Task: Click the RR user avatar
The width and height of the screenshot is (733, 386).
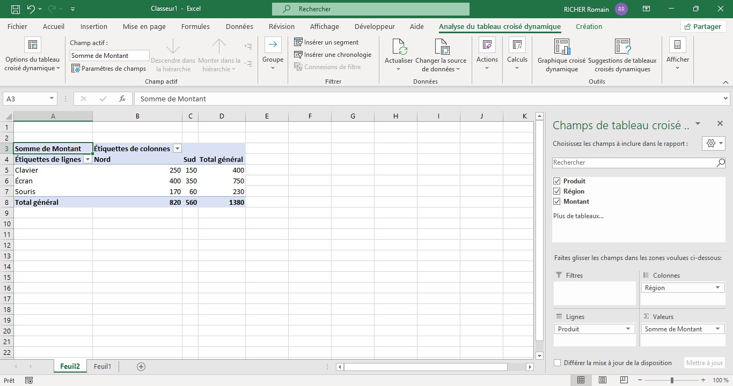Action: 621,9
